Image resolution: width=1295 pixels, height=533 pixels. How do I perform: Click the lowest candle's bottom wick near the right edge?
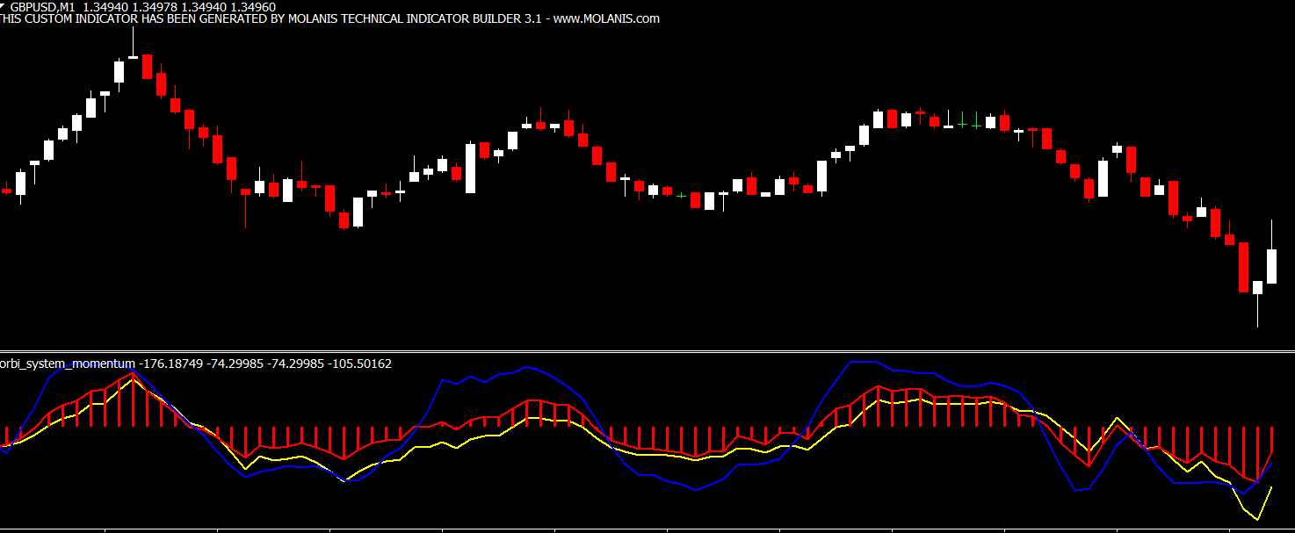coord(1257,316)
